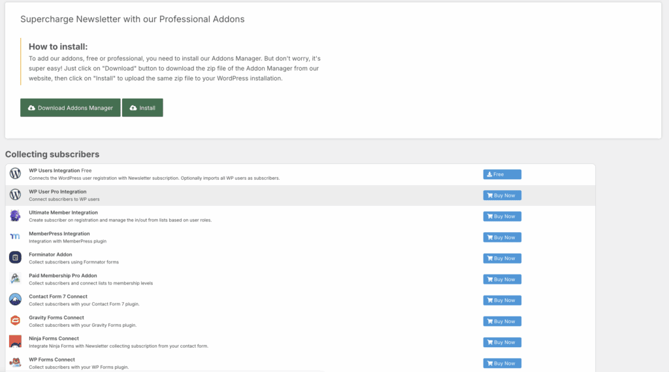Image resolution: width=669 pixels, height=372 pixels.
Task: Click the Ultimate Member logo icon
Action: 16,215
